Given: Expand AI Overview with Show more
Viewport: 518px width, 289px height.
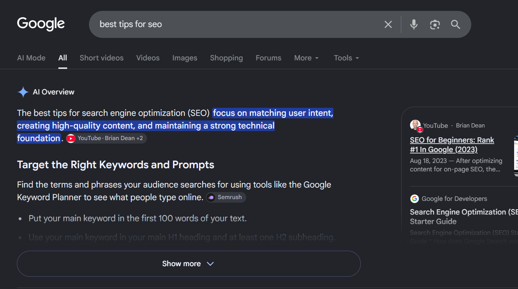Looking at the screenshot, I should point(189,264).
